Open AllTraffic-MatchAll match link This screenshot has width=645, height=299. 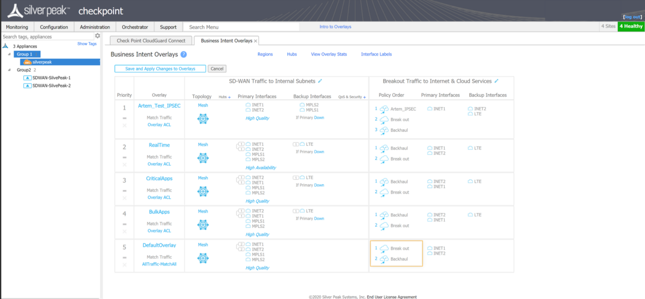click(159, 264)
